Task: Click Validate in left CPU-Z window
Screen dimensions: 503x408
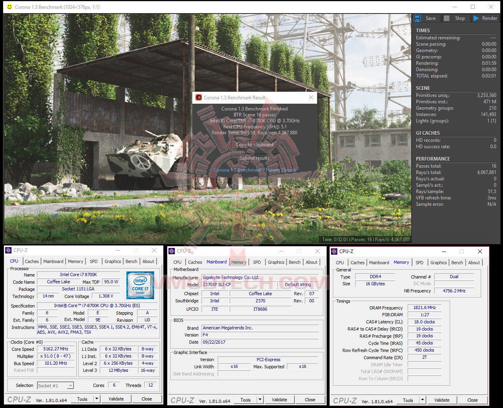Action: 116,399
